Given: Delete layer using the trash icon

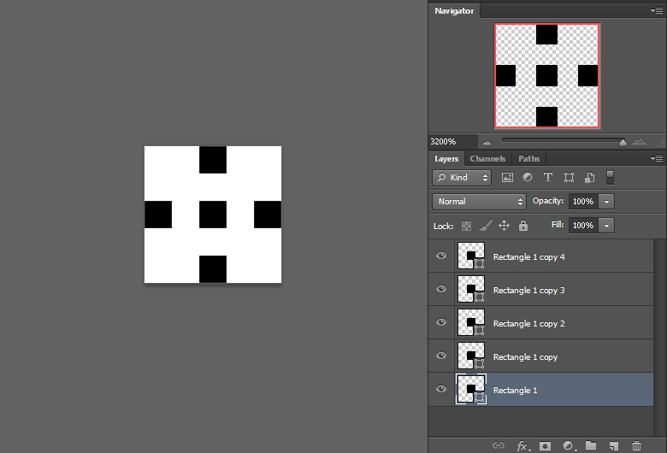Looking at the screenshot, I should coord(636,445).
